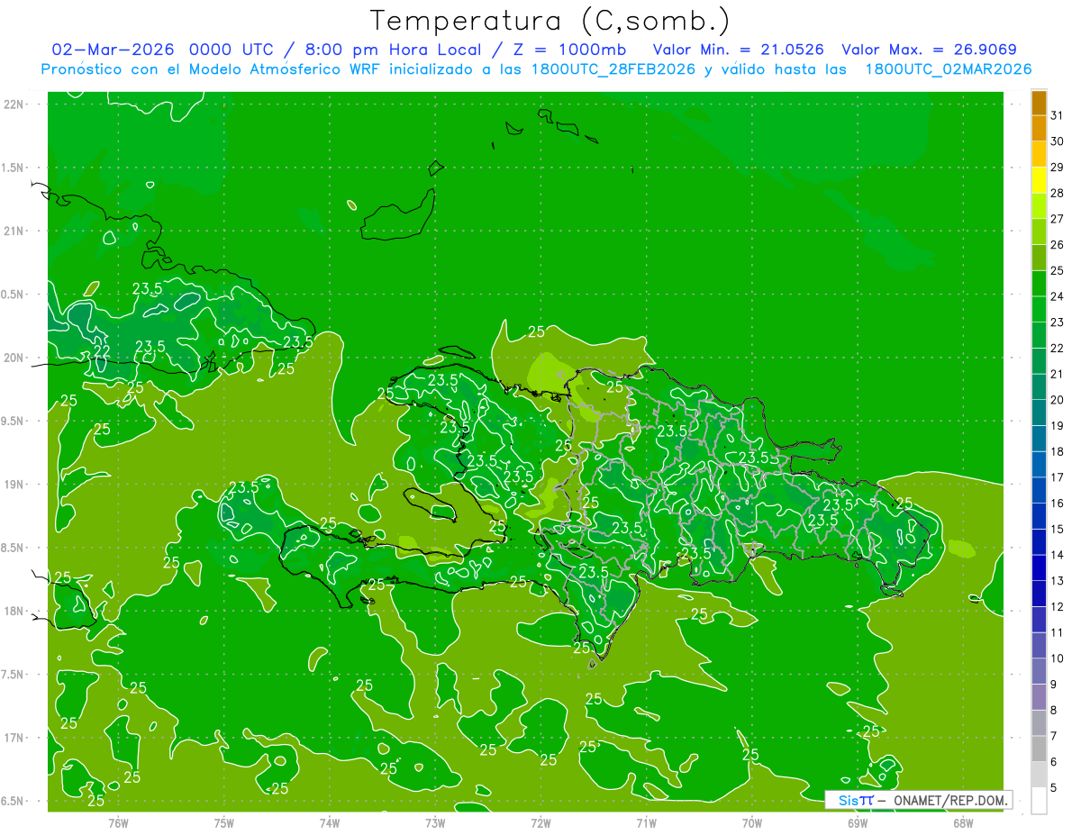The image size is (1081, 835).
Task: Click the '20N' latitude axis label
Action: (14, 358)
